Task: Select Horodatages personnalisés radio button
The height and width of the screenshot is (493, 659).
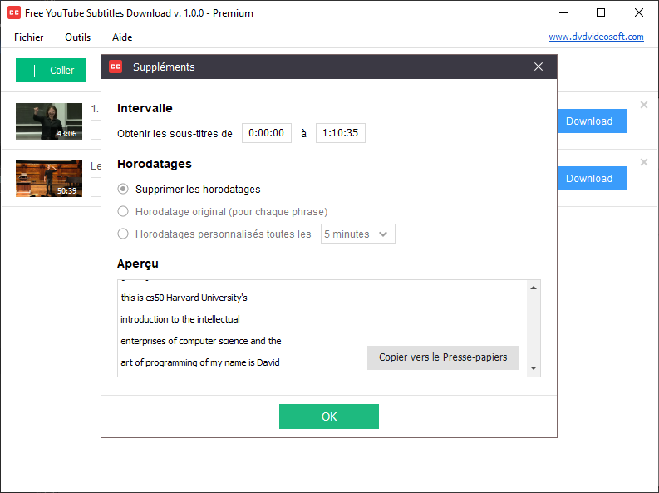Action: (x=123, y=234)
